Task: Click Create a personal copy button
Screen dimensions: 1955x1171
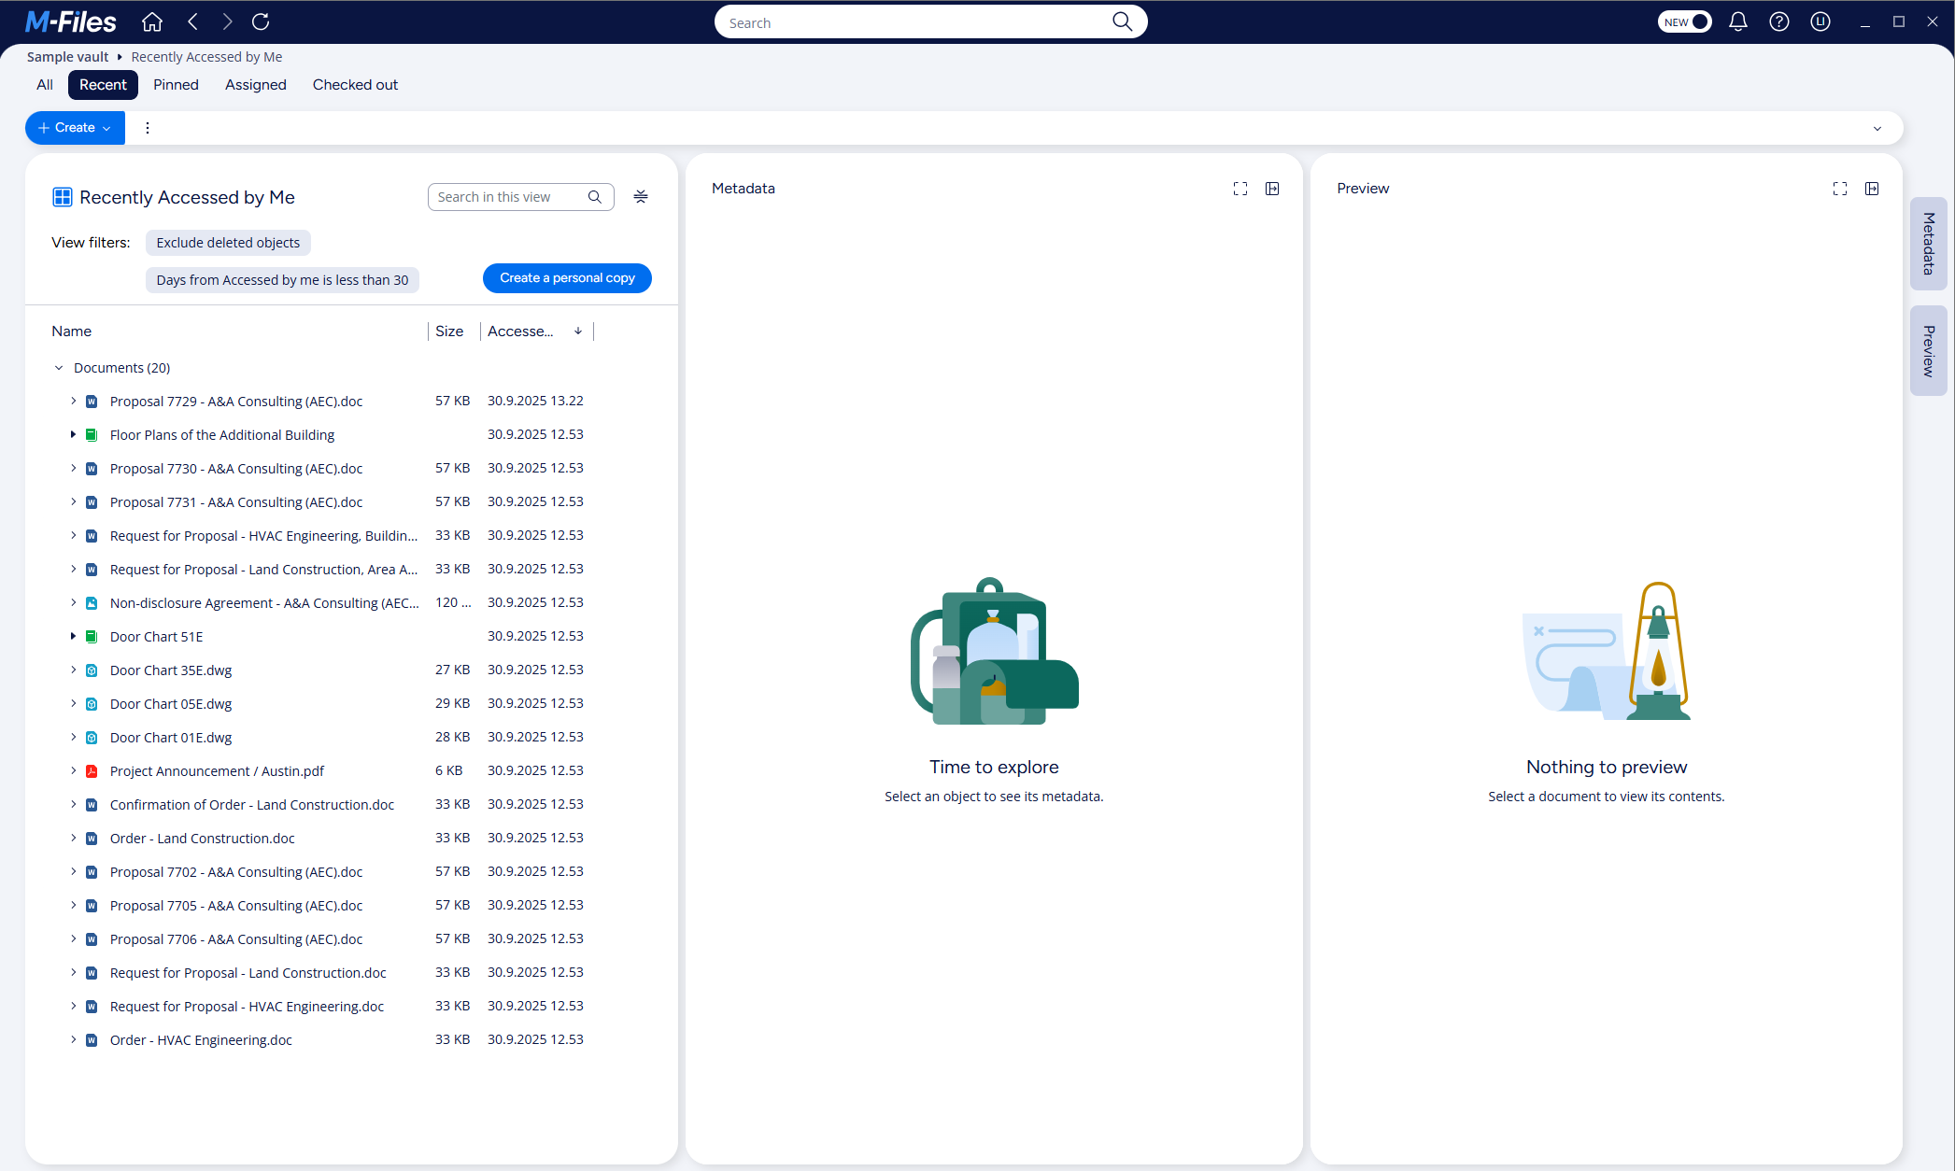Action: [566, 278]
